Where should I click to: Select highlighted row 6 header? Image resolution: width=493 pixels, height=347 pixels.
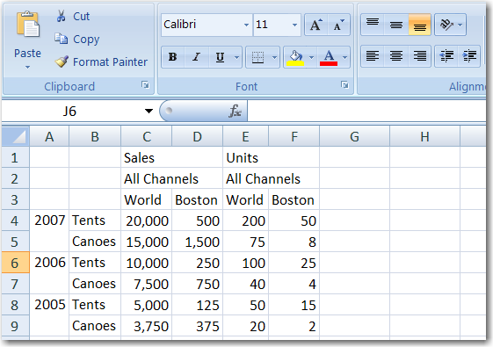pos(16,263)
